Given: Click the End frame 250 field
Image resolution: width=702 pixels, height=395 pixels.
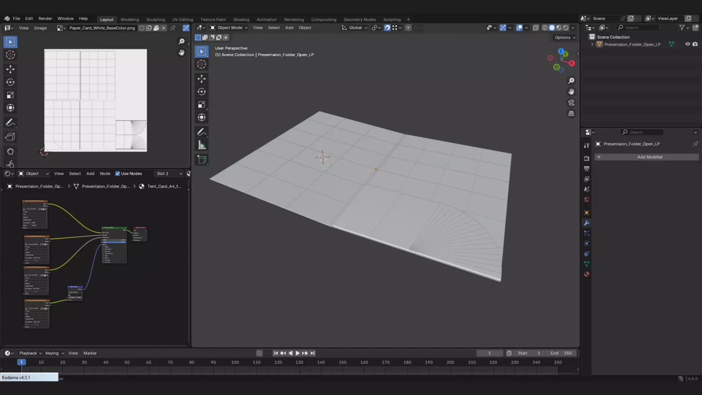Looking at the screenshot, I should (561, 353).
